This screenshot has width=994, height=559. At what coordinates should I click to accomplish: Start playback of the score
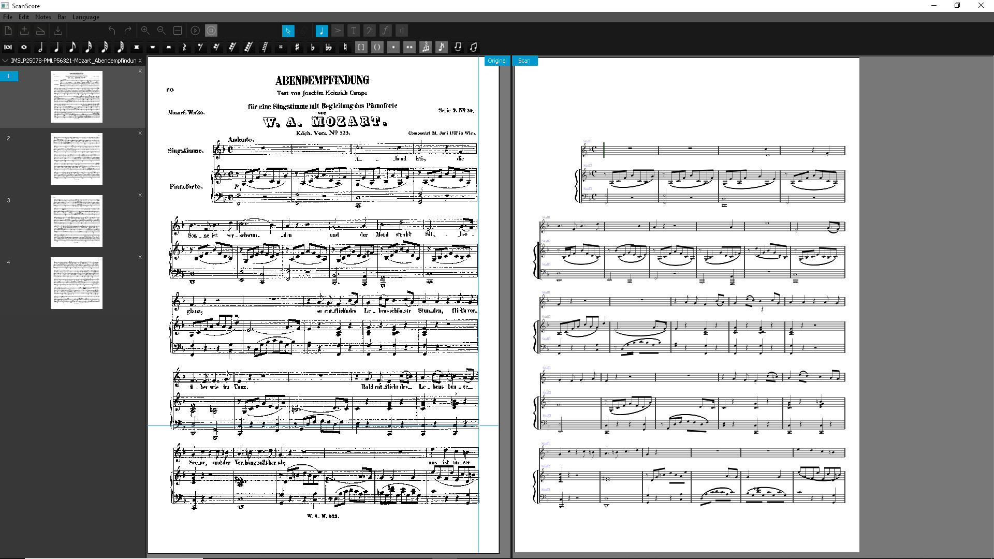[x=195, y=31]
